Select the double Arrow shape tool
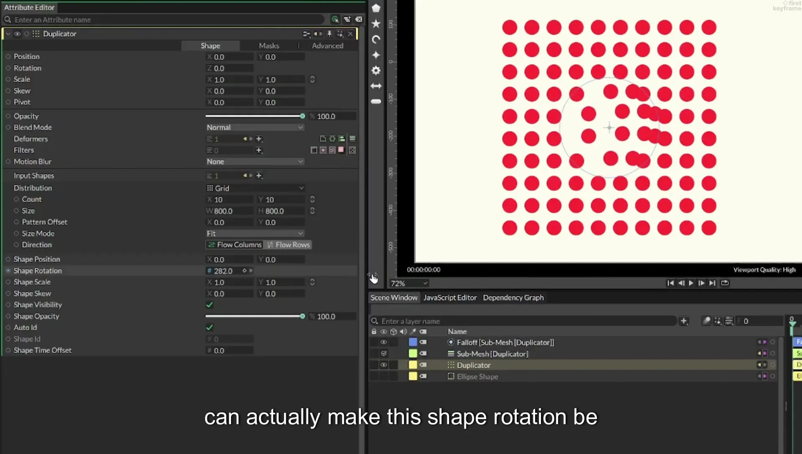Image resolution: width=802 pixels, height=454 pixels. coord(376,86)
